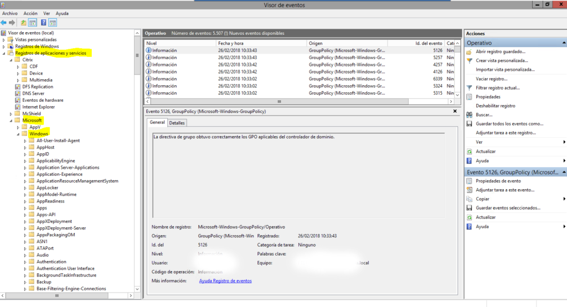
Task: Expand the AppV tree node
Action: pyautogui.click(x=18, y=127)
